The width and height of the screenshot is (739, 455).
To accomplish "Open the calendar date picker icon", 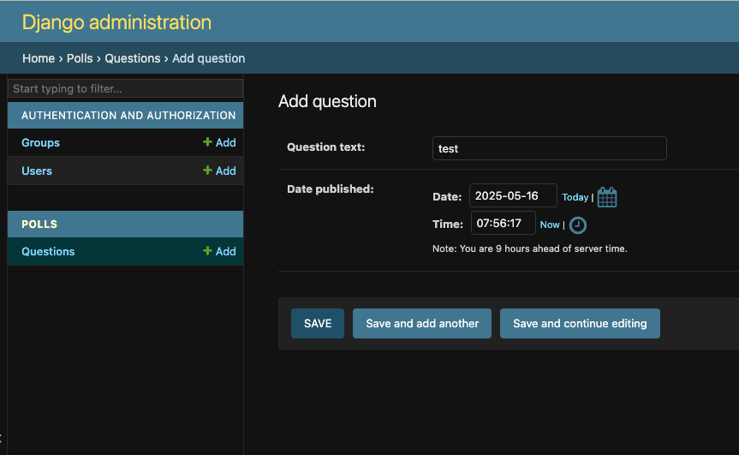I will point(607,197).
